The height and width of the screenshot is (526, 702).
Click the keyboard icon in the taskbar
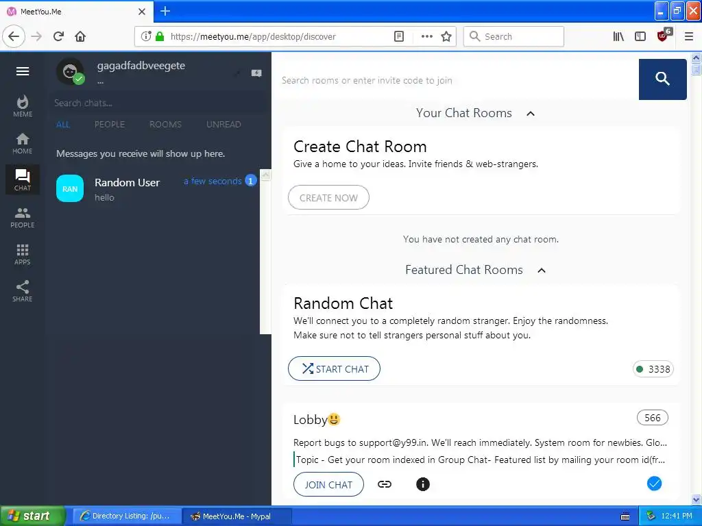point(625,516)
